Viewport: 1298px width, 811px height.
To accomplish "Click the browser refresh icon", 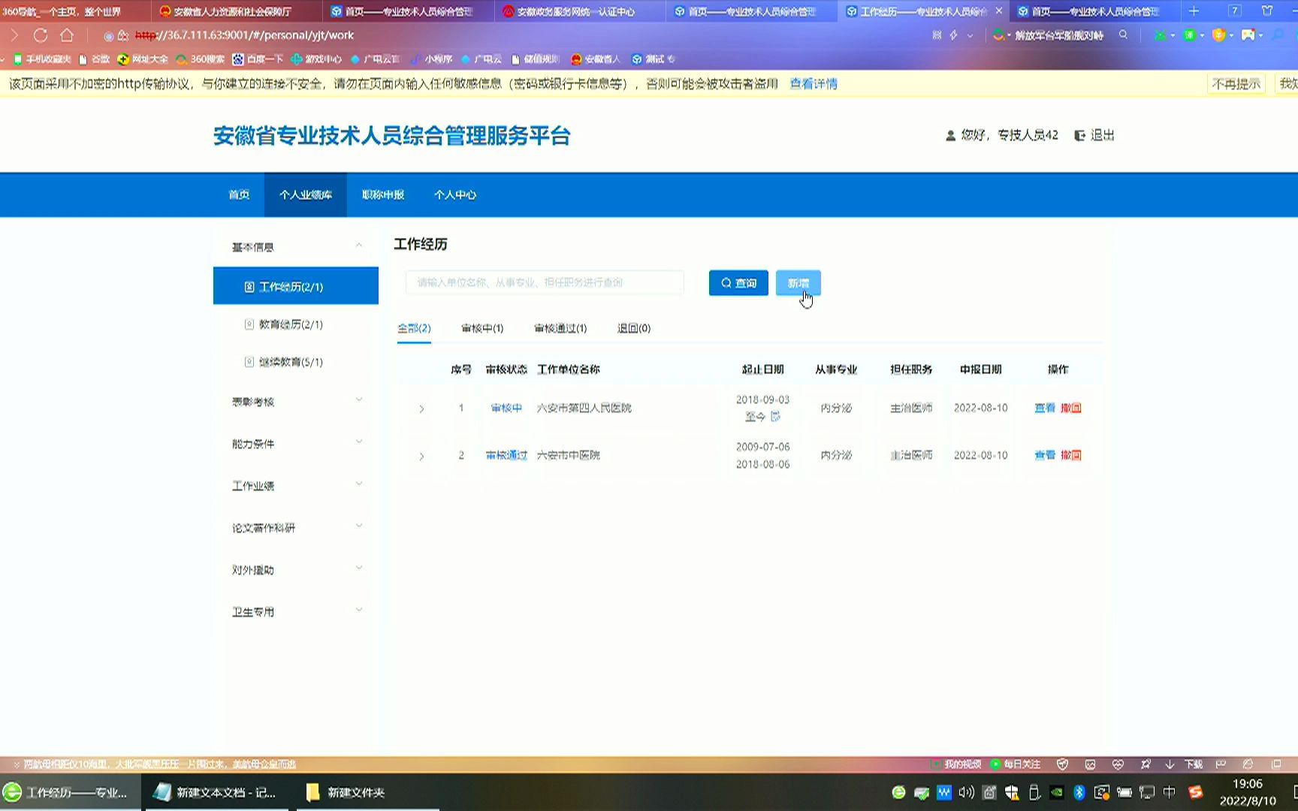I will 42,35.
